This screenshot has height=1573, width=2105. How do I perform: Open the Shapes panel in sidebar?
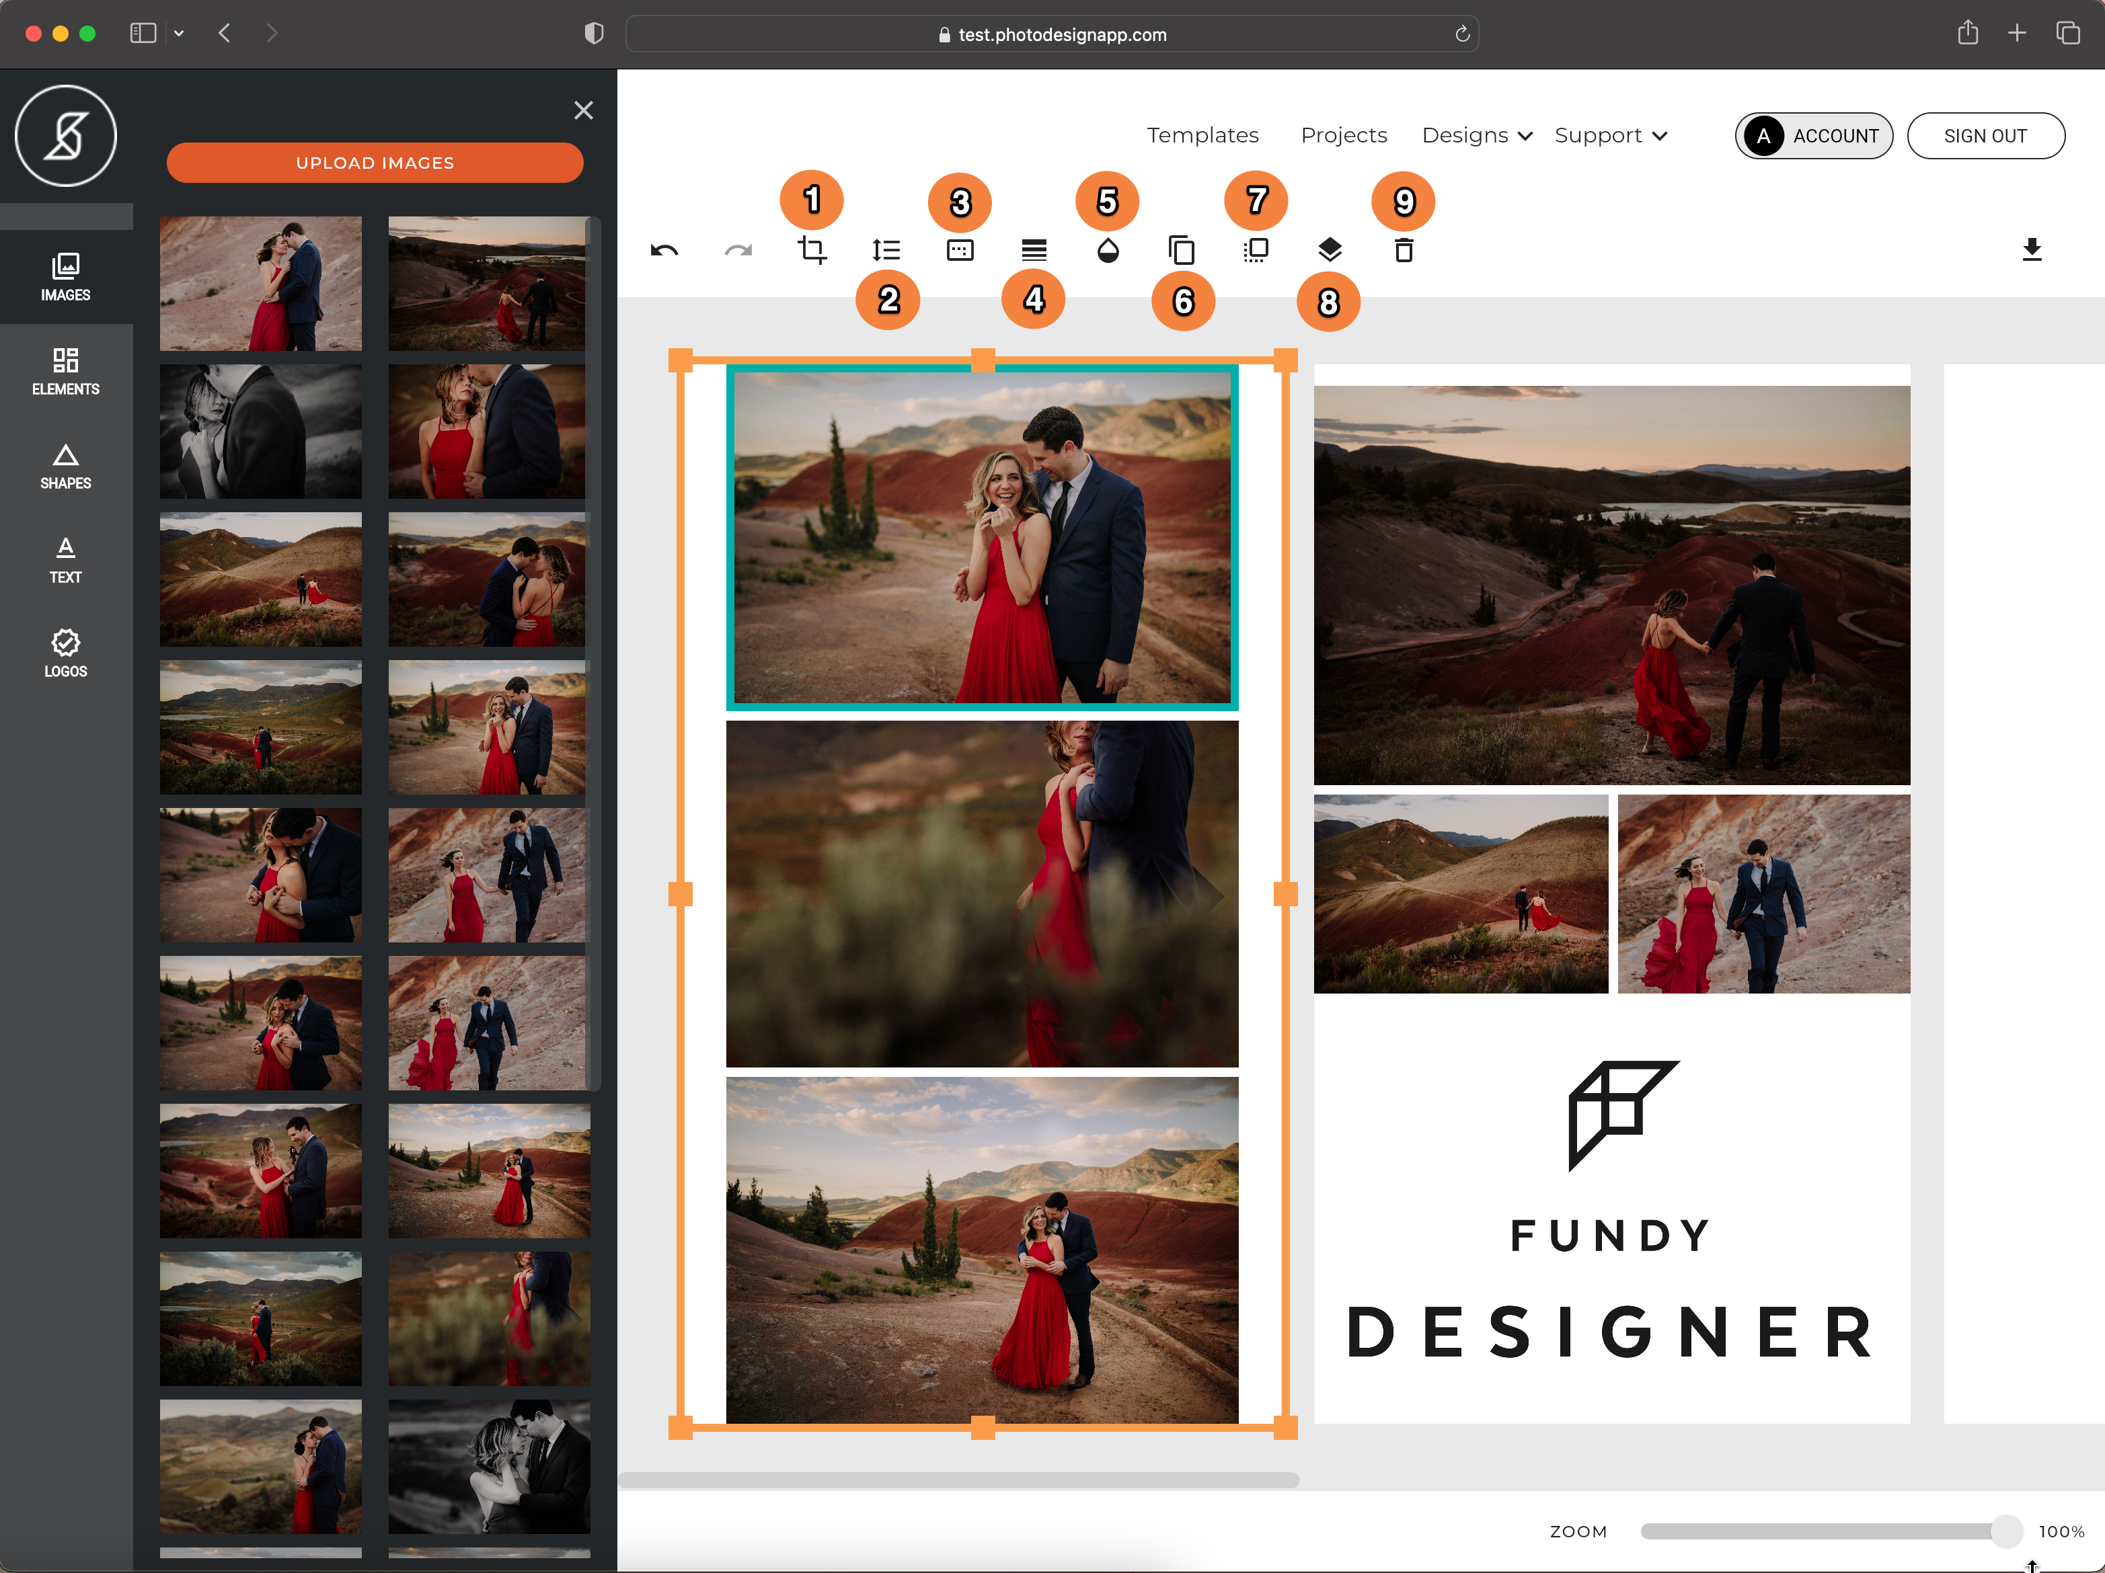coord(66,465)
